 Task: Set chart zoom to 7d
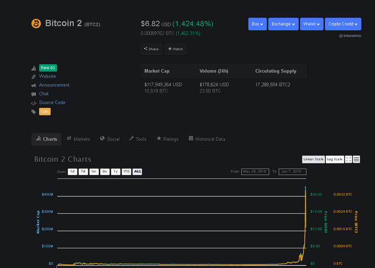[x=83, y=171]
